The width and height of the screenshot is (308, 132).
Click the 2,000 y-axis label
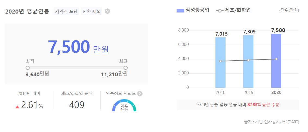coord(183,73)
